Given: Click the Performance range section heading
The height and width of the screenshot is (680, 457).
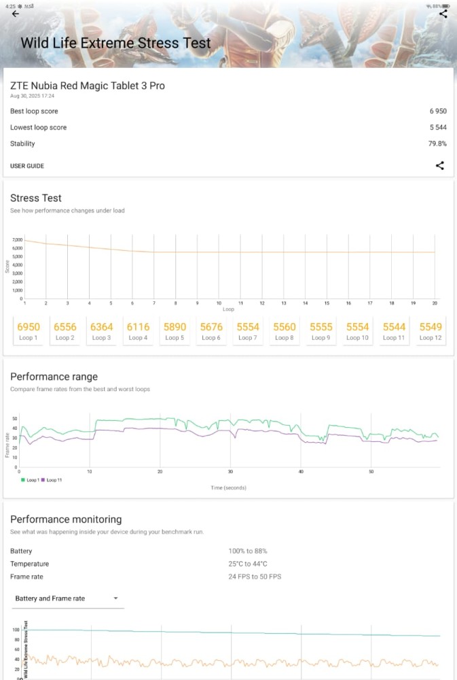Looking at the screenshot, I should coord(54,377).
